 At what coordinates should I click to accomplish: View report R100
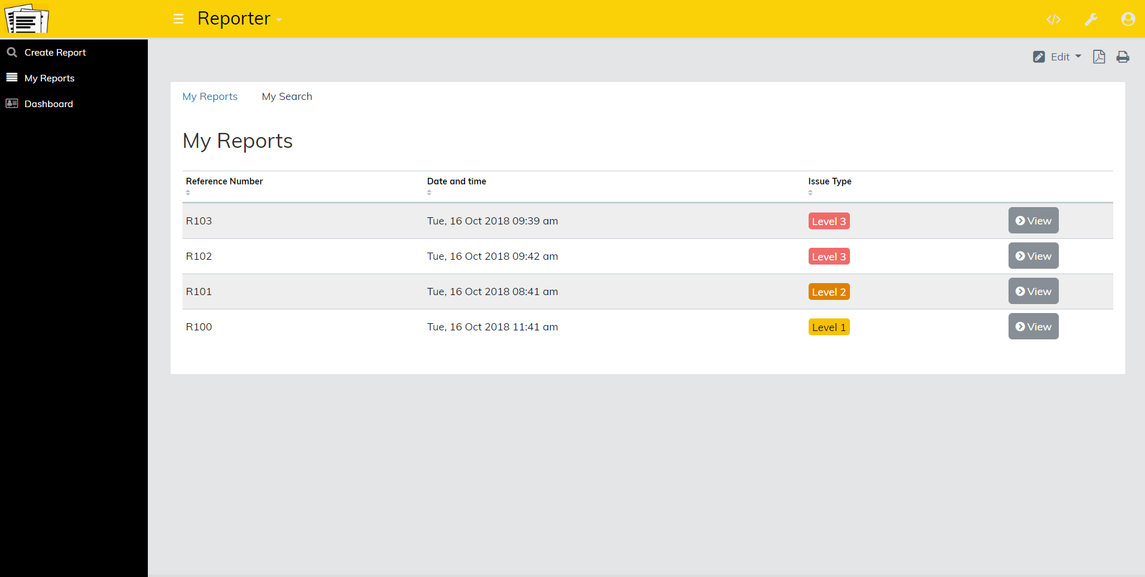point(1033,327)
